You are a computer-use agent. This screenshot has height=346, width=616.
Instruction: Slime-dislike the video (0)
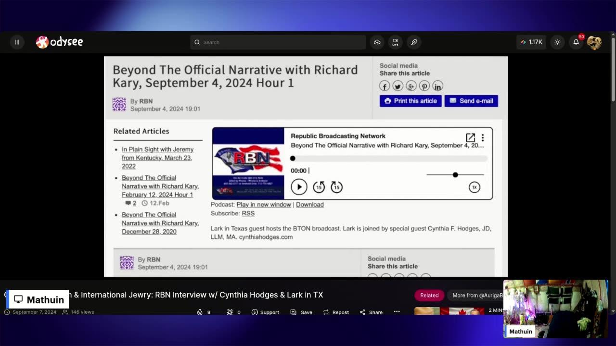[233, 312]
